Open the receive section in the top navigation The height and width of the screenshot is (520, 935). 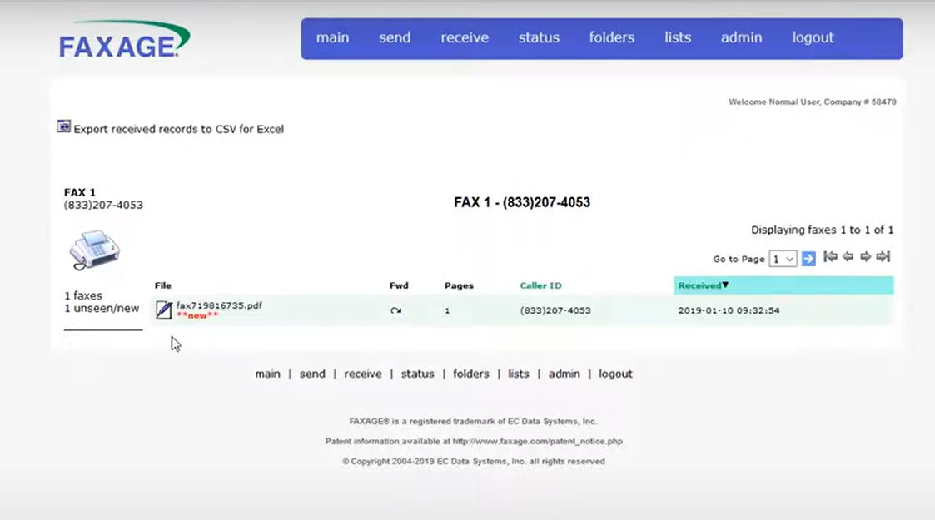465,37
